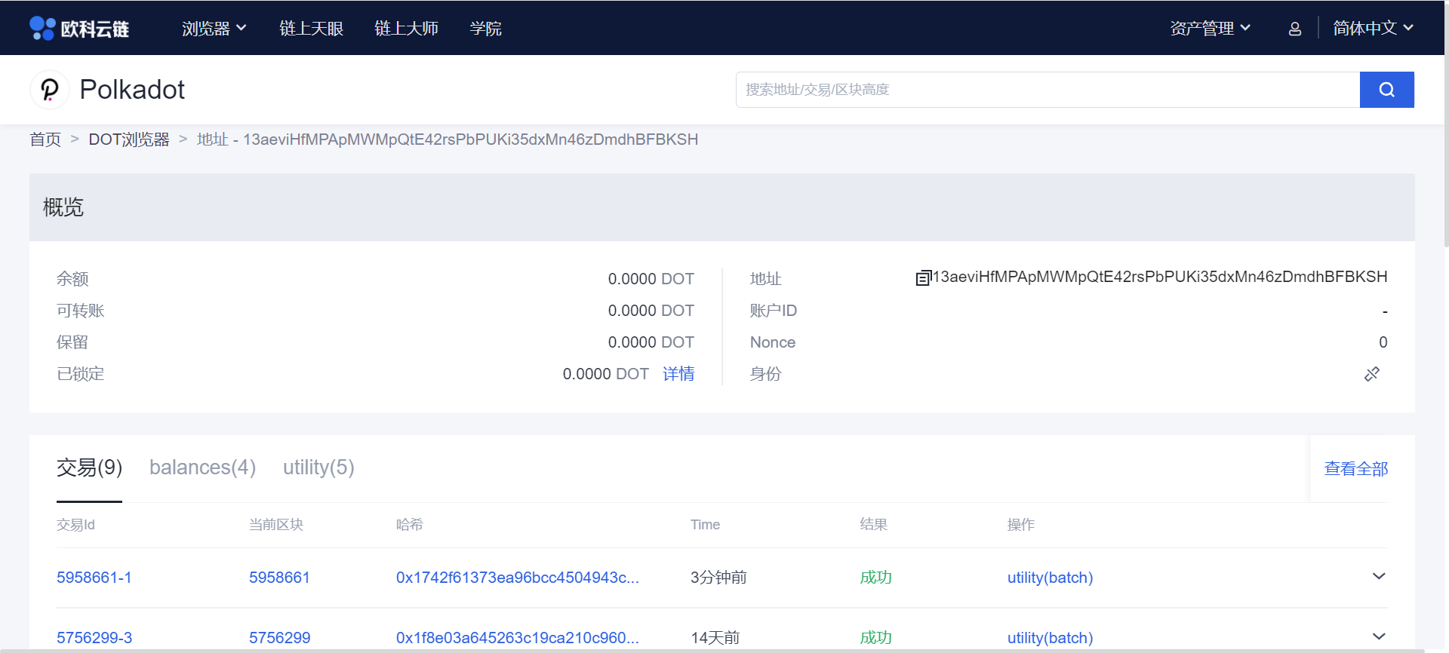This screenshot has height=653, width=1449.
Task: Click the Polkadot page title
Action: tap(132, 90)
